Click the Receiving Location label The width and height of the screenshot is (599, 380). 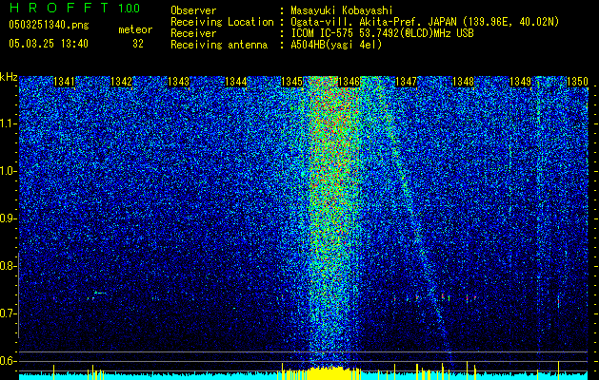tap(222, 22)
